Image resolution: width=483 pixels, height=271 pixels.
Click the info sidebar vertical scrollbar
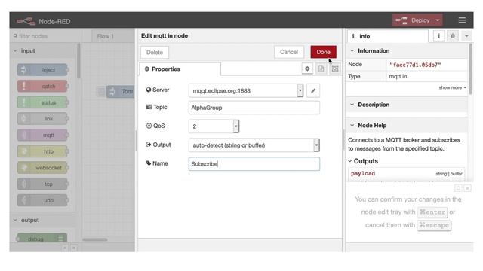click(x=470, y=69)
